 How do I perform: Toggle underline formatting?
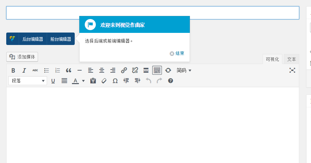pos(53,81)
